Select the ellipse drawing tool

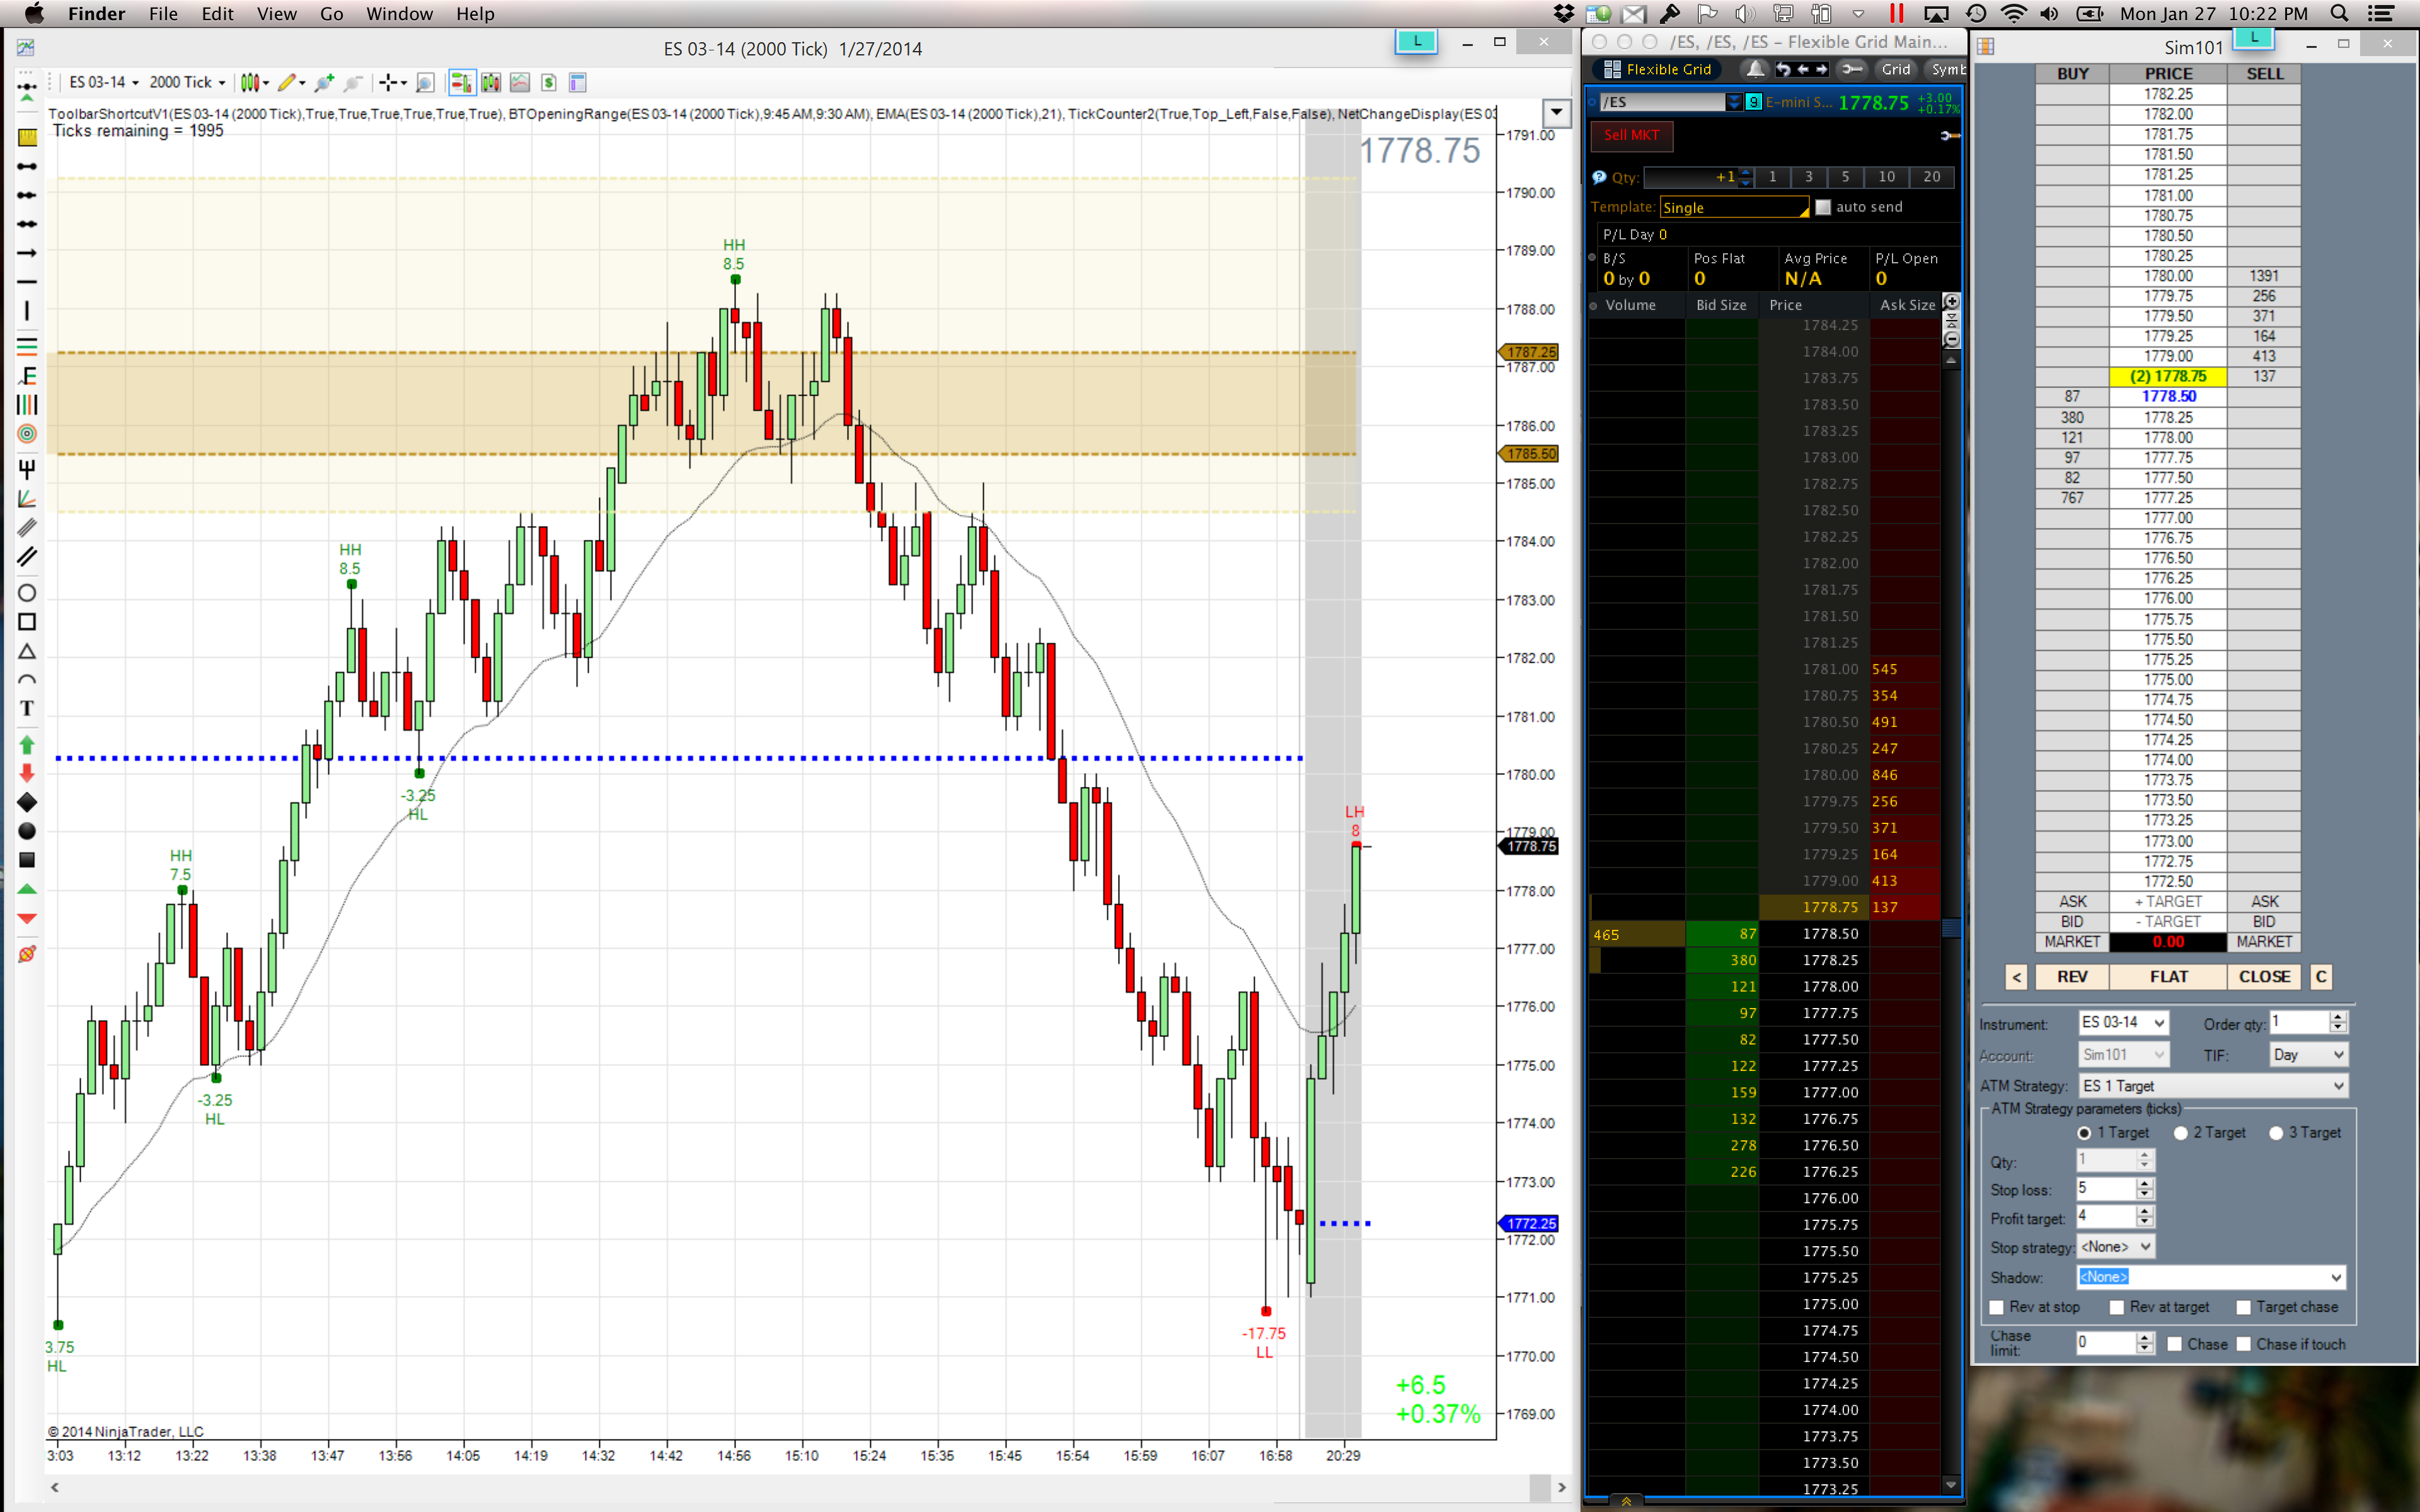[x=27, y=593]
